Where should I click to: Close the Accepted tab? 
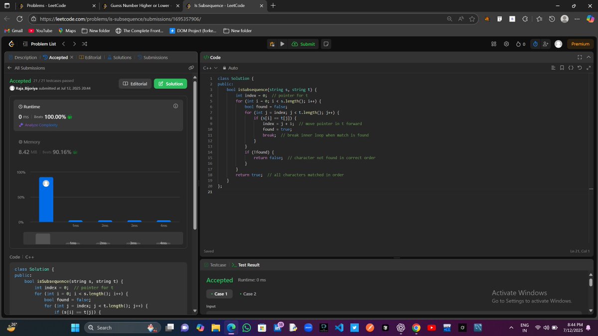point(71,57)
